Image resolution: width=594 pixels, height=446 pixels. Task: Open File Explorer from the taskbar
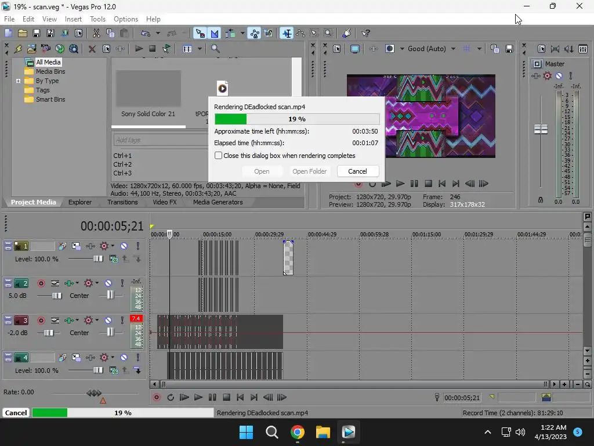pos(323,432)
